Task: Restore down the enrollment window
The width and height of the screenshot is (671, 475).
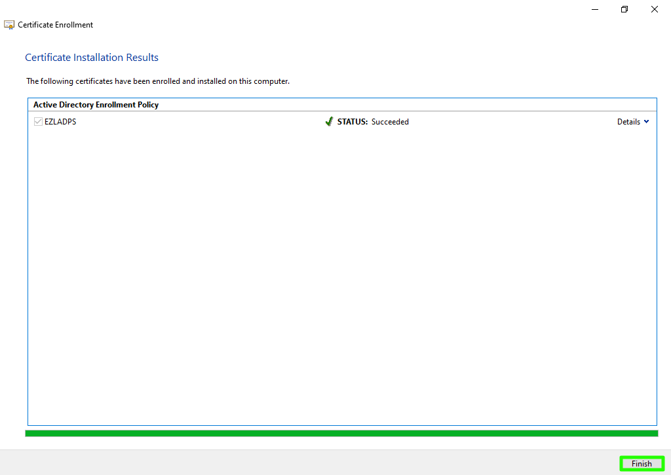Action: click(x=624, y=9)
